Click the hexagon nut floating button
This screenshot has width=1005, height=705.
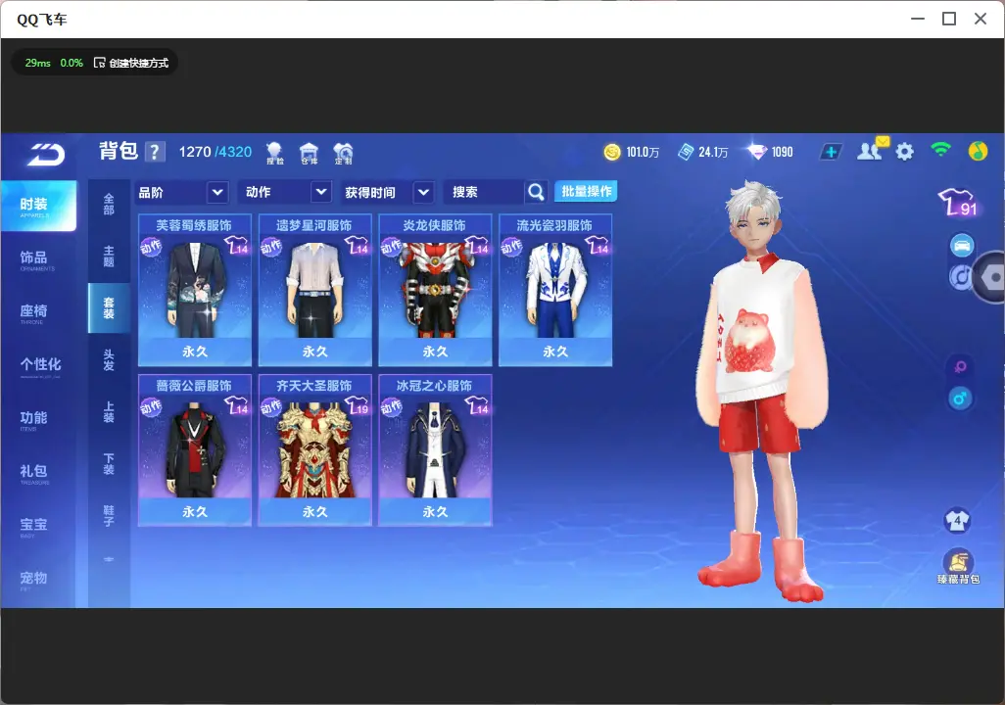point(990,277)
